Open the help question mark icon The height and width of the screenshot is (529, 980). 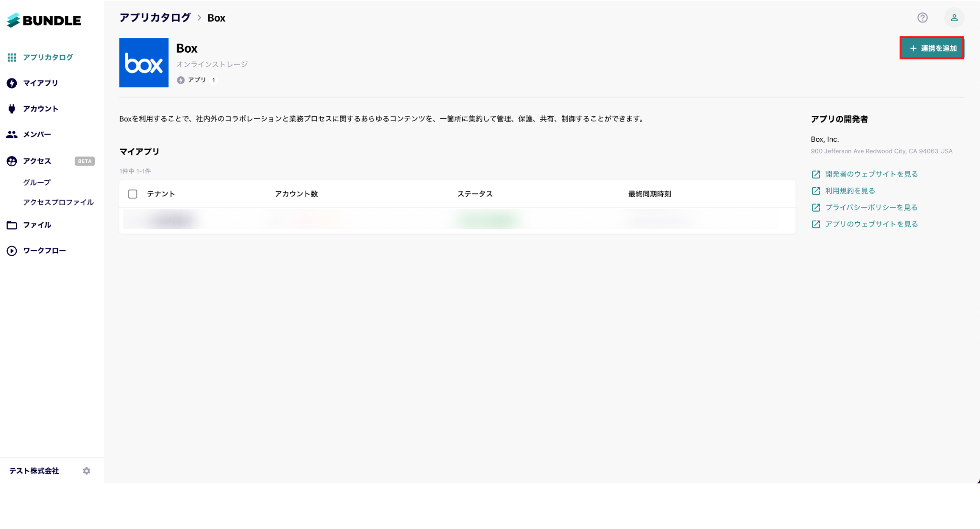(923, 18)
